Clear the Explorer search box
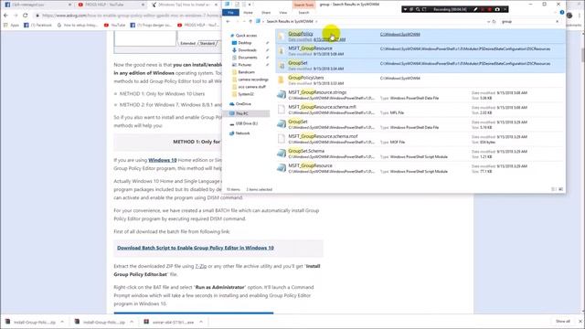Image resolution: width=585 pixels, height=329 pixels. (558, 22)
